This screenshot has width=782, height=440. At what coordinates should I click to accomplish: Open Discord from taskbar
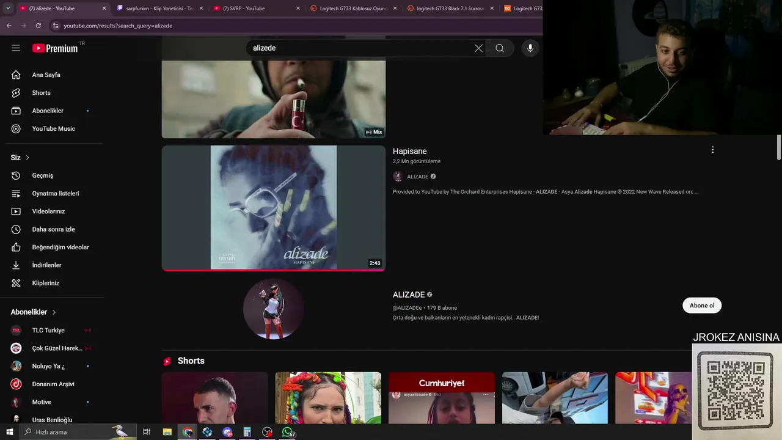click(x=227, y=432)
